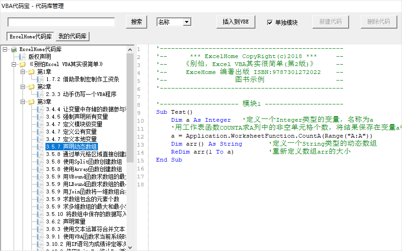Image resolution: width=402 pixels, height=251 pixels.
Task: Click line number 18 in the gutter
Action: tap(141, 185)
